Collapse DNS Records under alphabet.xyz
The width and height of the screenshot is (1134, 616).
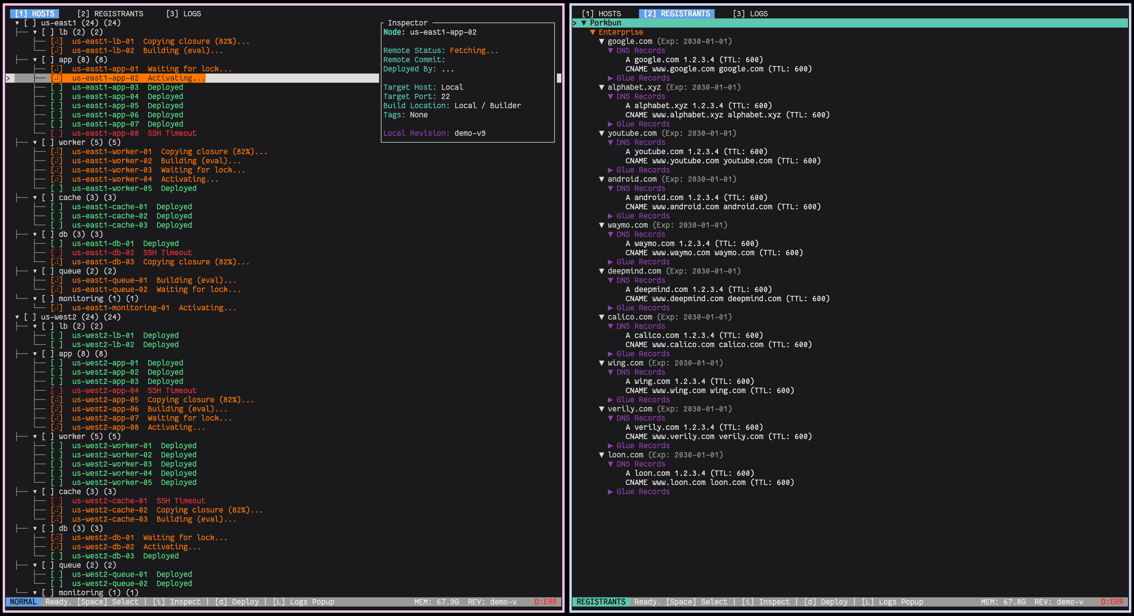(610, 96)
